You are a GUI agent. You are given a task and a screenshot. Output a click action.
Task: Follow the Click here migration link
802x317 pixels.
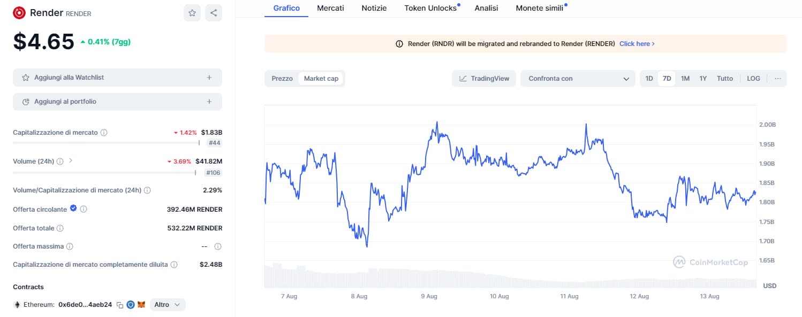[x=637, y=44]
